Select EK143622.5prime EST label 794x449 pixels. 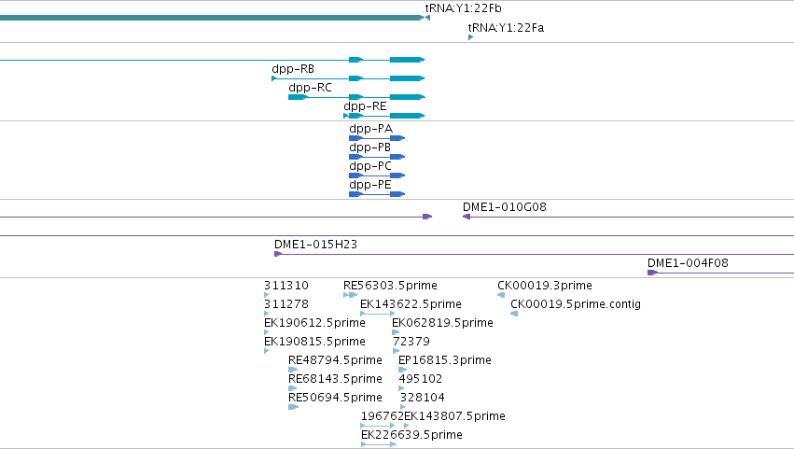click(411, 304)
